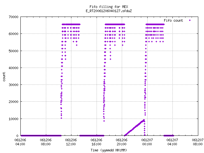Click the y-axis tick label 20000
Screen dimensions: 204x153
(x=13, y=102)
